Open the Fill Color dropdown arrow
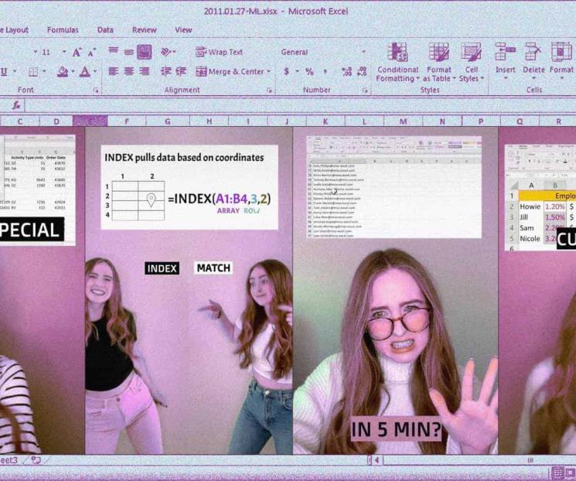 click(x=73, y=71)
